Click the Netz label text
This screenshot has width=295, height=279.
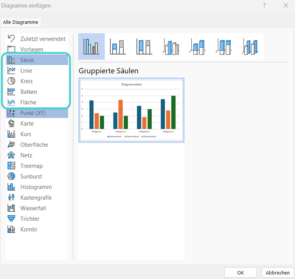click(x=26, y=155)
